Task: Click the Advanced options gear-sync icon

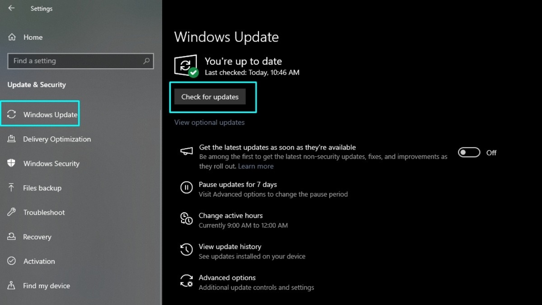Action: [187, 281]
